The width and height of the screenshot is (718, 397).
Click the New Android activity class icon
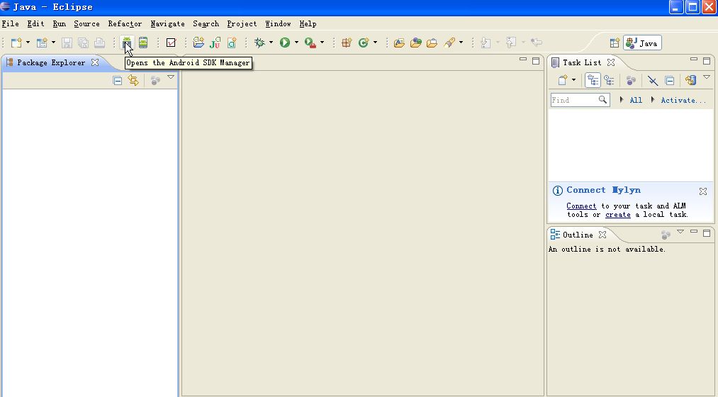[232, 43]
